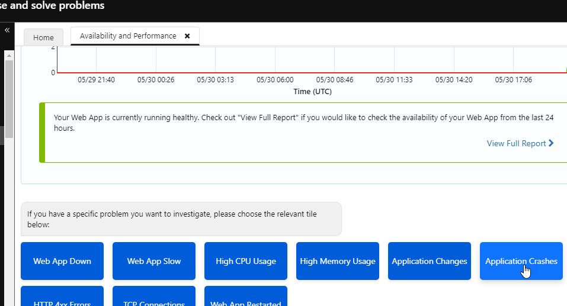Viewport: 567px width, 306px height.
Task: Select the Availability and Performance tab
Action: click(128, 36)
